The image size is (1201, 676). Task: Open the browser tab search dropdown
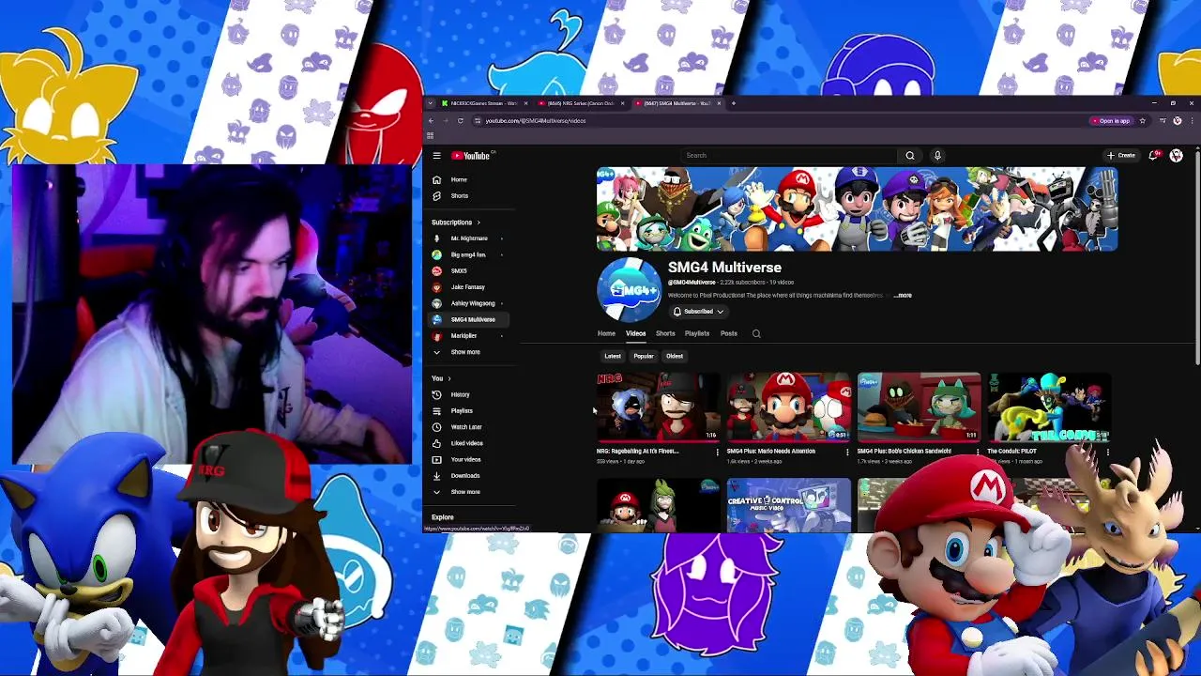[431, 103]
